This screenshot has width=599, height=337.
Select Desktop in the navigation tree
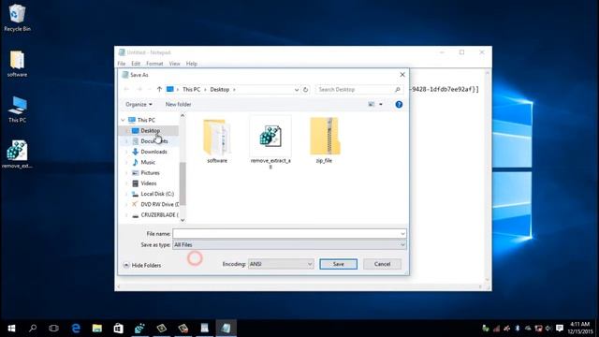[150, 131]
